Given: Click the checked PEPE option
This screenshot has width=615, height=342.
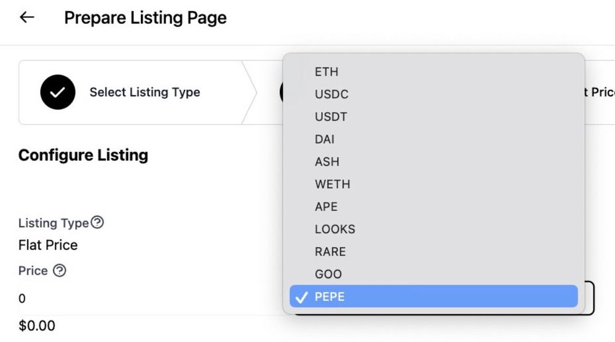Looking at the screenshot, I should click(434, 296).
